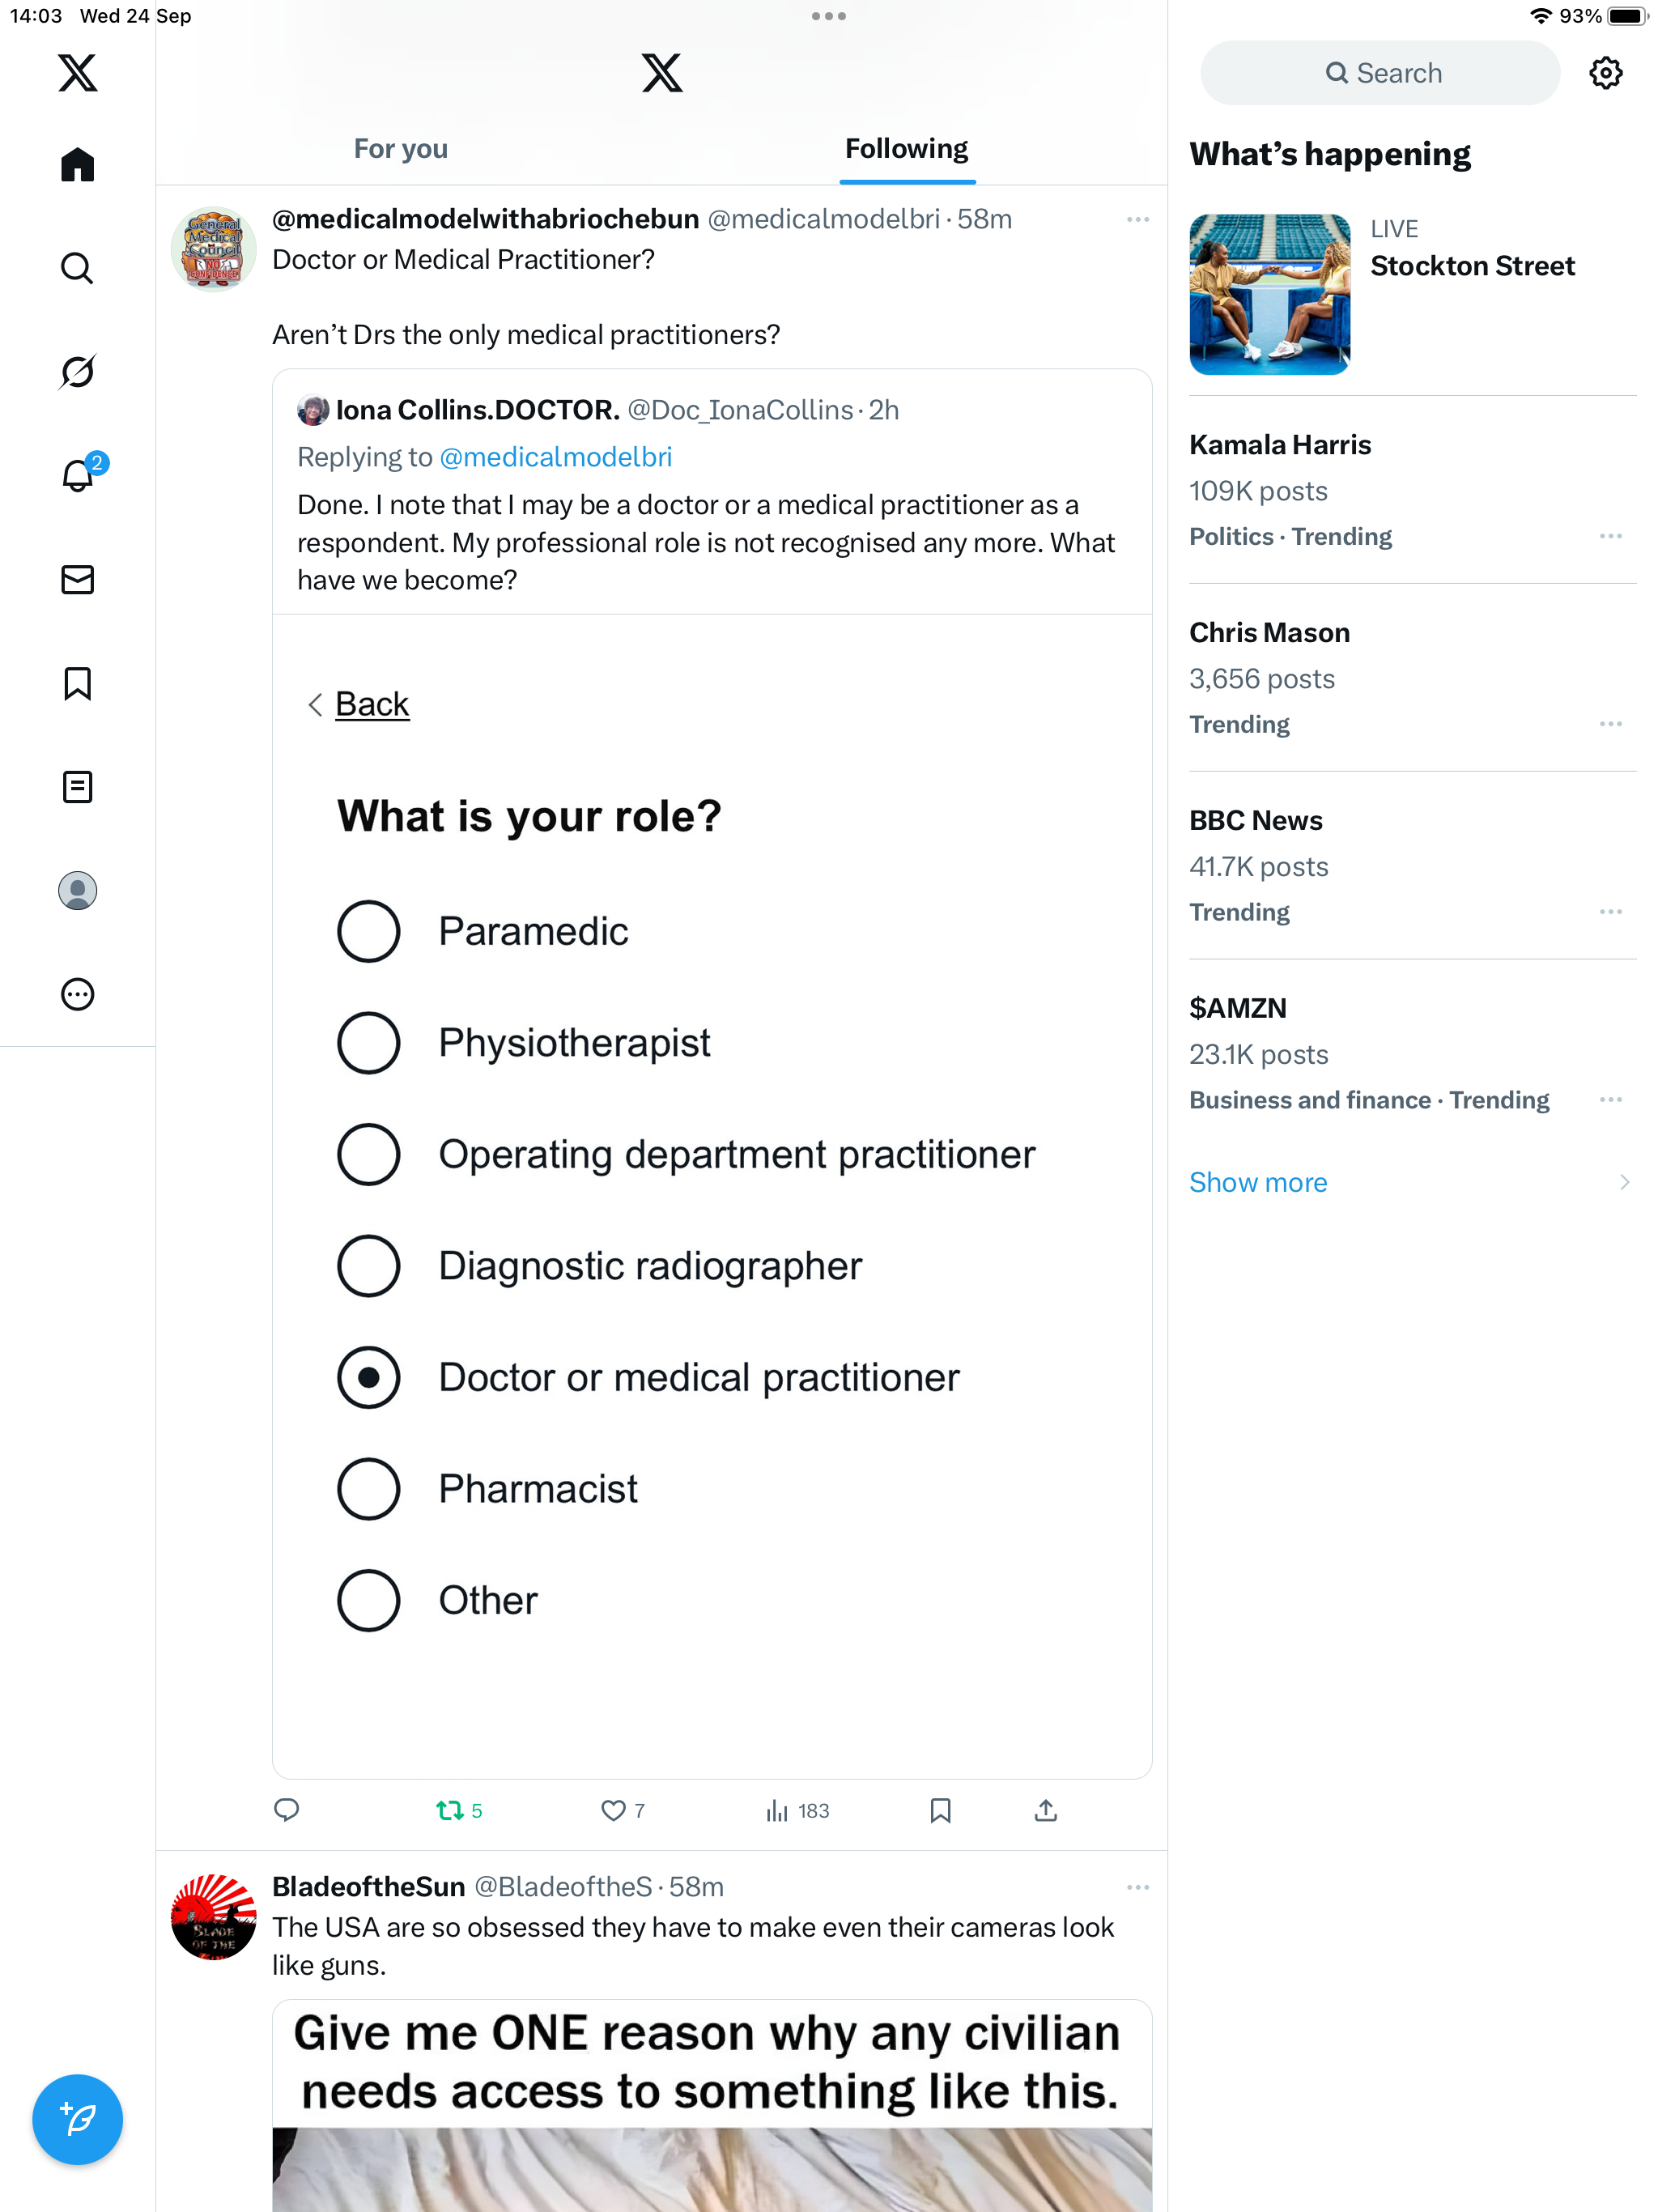Screen dimensions: 1658x2212
Task: Open notifications bell with 2 badge
Action: 77,475
